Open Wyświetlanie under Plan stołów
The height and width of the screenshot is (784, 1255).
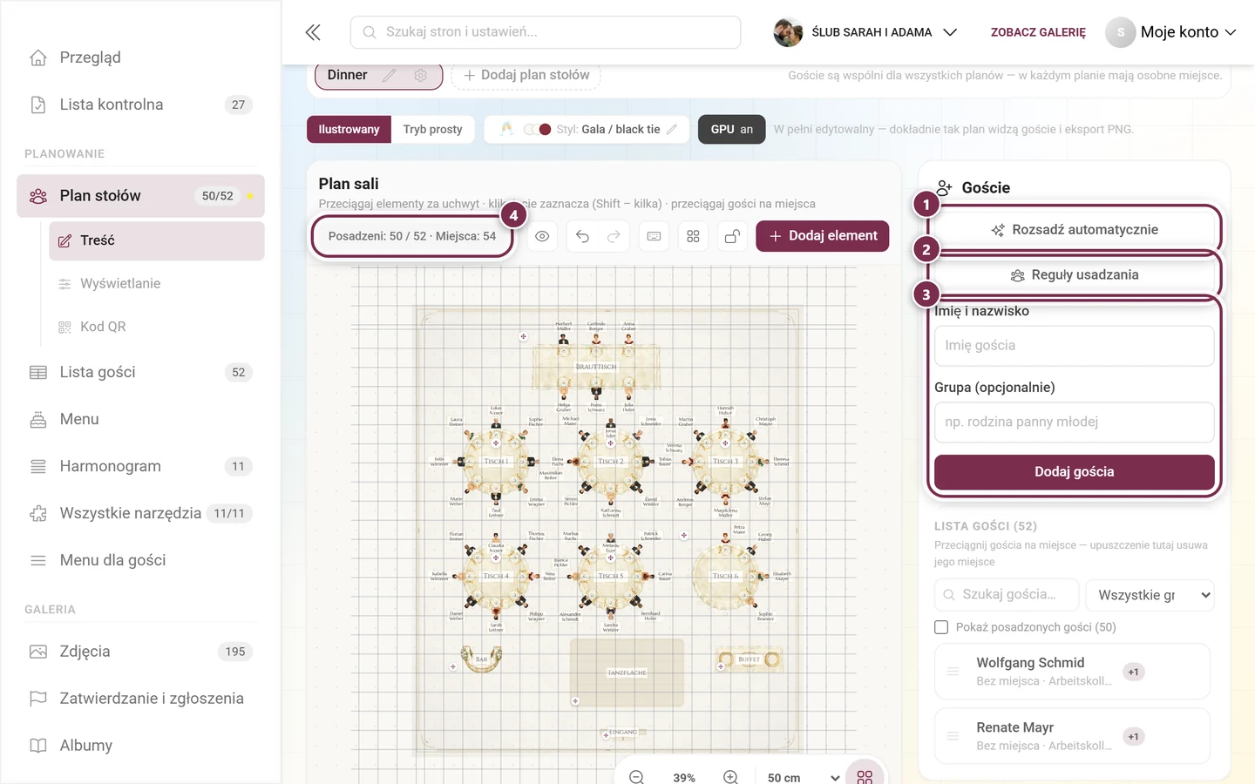[x=157, y=284]
